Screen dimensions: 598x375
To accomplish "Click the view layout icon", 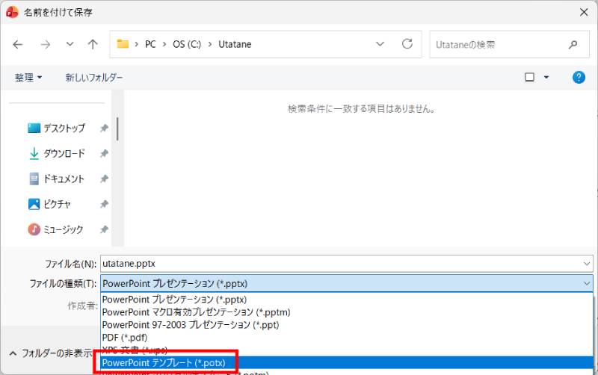I will [x=530, y=77].
